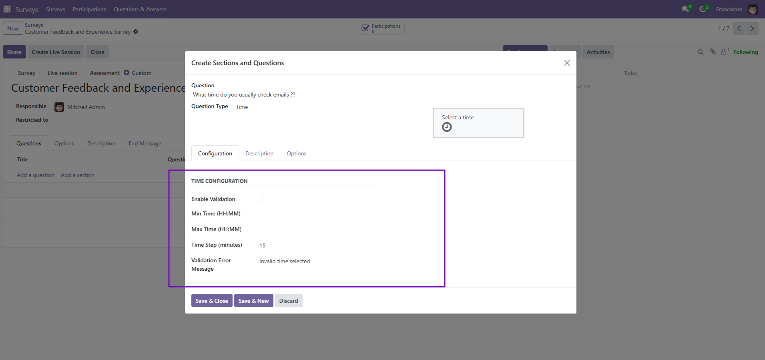Open the apps grid menu icon
Screen dimensions: 765x360
pos(7,9)
